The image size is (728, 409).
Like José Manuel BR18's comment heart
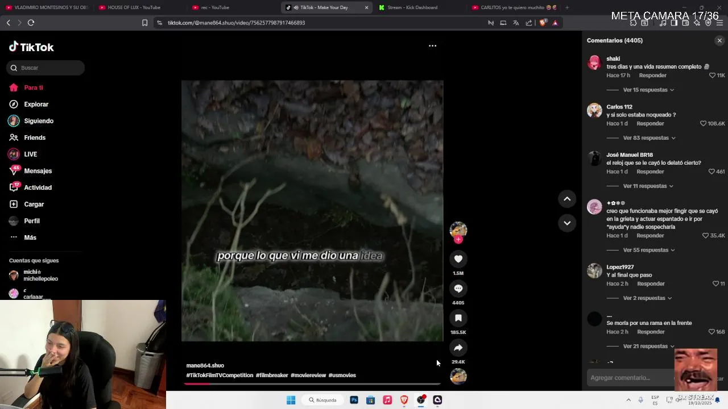(x=712, y=172)
